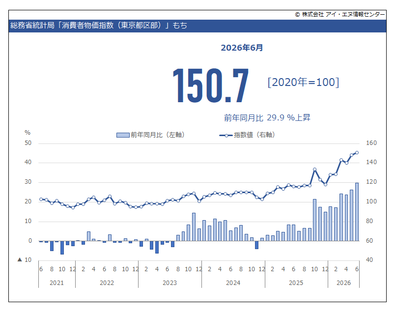Click the first line marker at June 2021
This screenshot has width=395, height=312.
click(x=41, y=199)
